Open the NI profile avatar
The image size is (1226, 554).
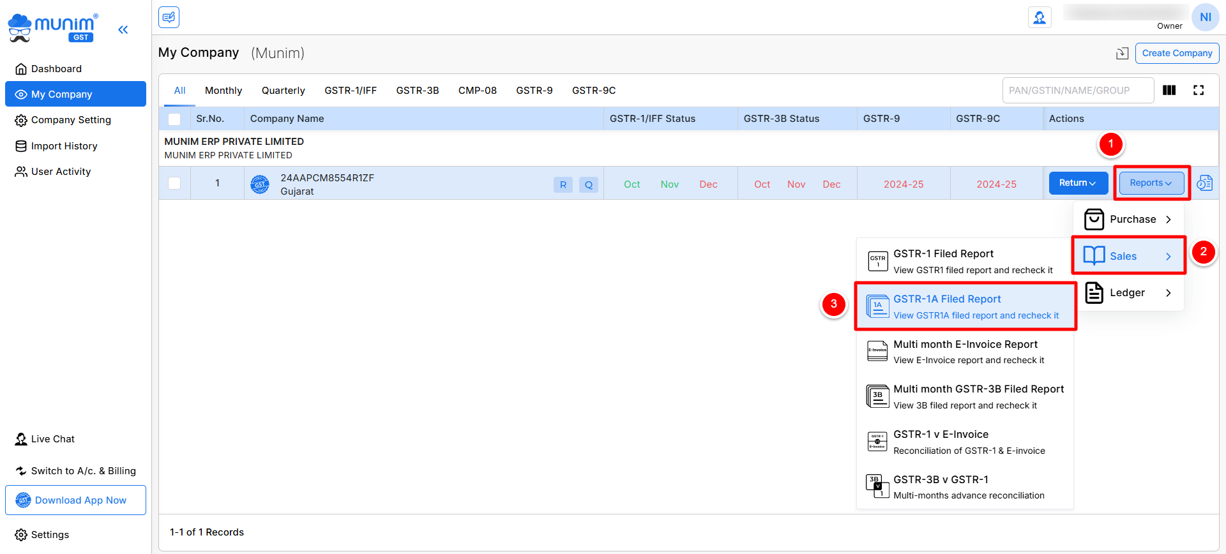coord(1205,17)
